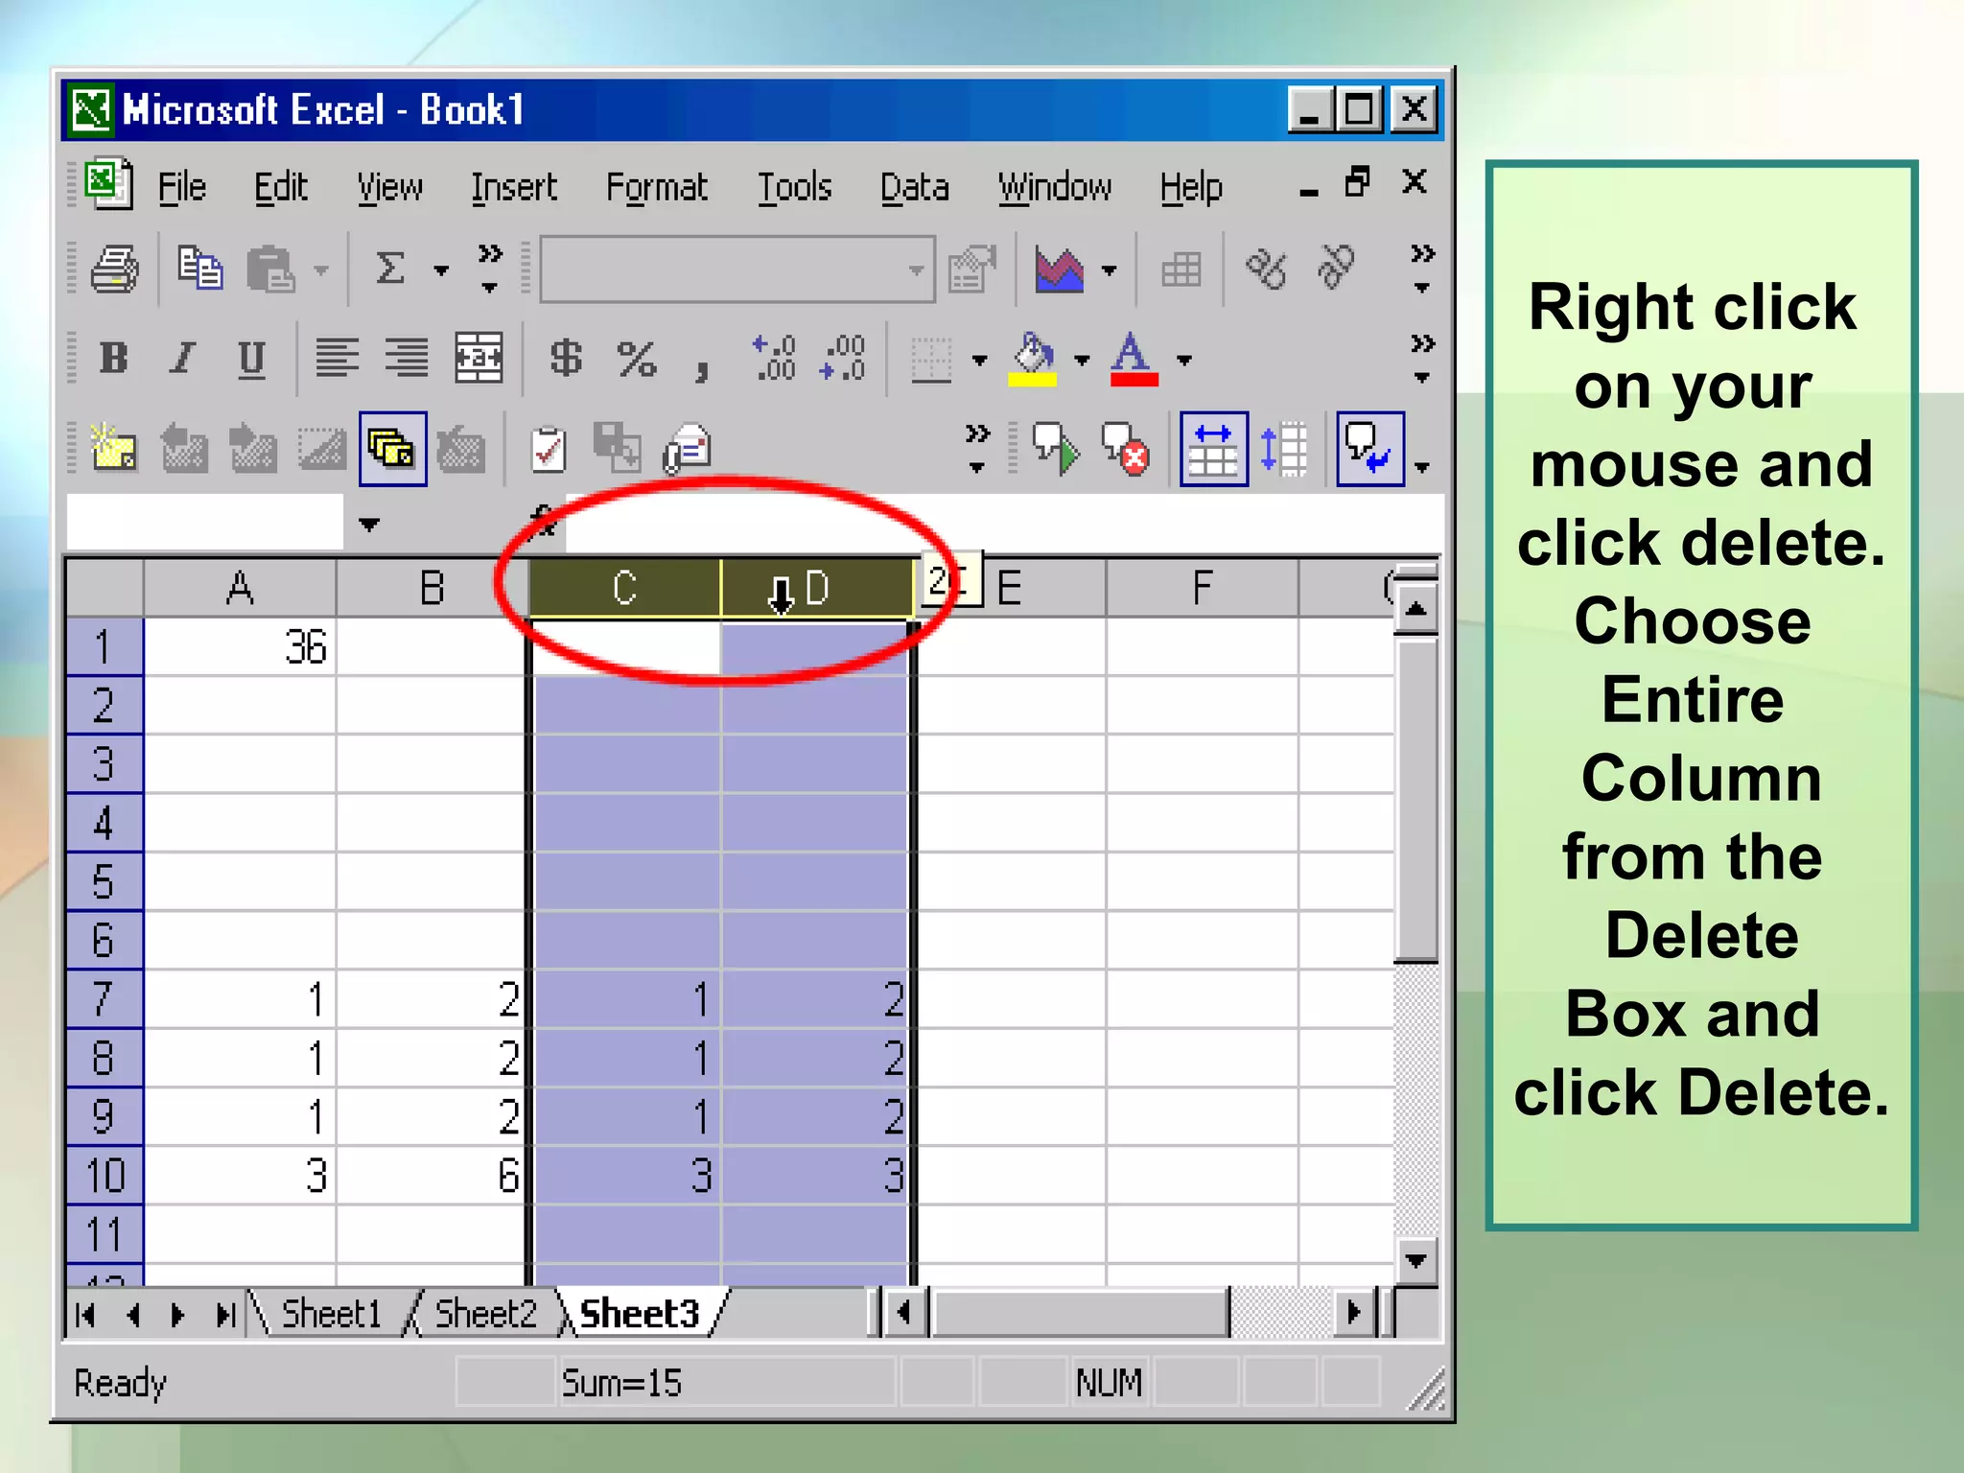Open the Insert menu

pos(514,187)
